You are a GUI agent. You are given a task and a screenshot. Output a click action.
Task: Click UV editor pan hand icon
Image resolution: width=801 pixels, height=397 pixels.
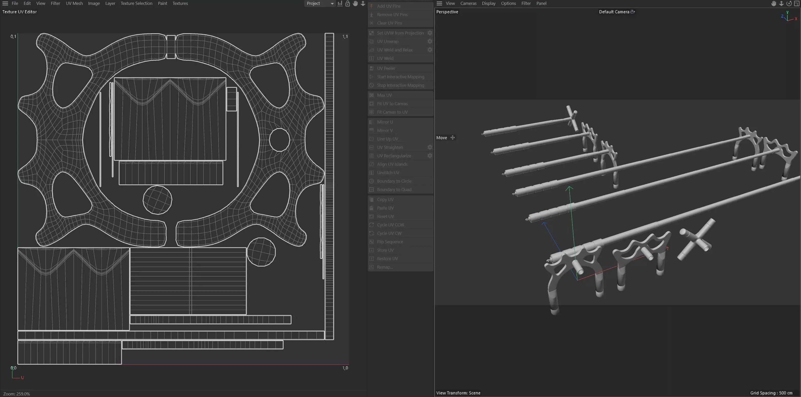click(x=355, y=3)
